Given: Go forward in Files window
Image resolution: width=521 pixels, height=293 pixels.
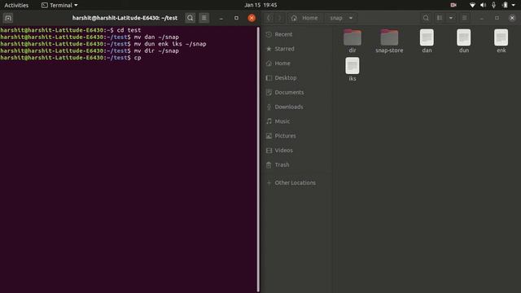Looking at the screenshot, I should [x=279, y=18].
